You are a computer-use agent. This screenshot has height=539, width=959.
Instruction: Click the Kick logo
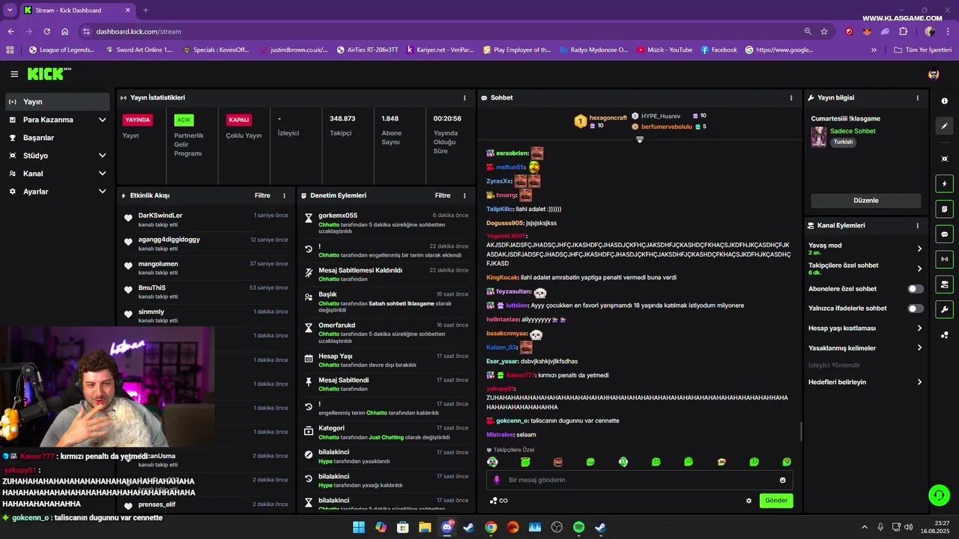click(x=49, y=74)
